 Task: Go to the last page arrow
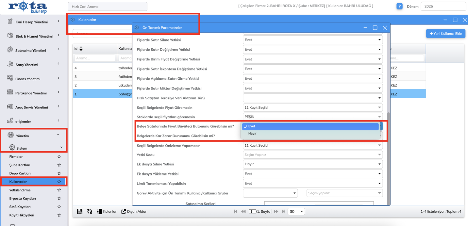coord(284,212)
